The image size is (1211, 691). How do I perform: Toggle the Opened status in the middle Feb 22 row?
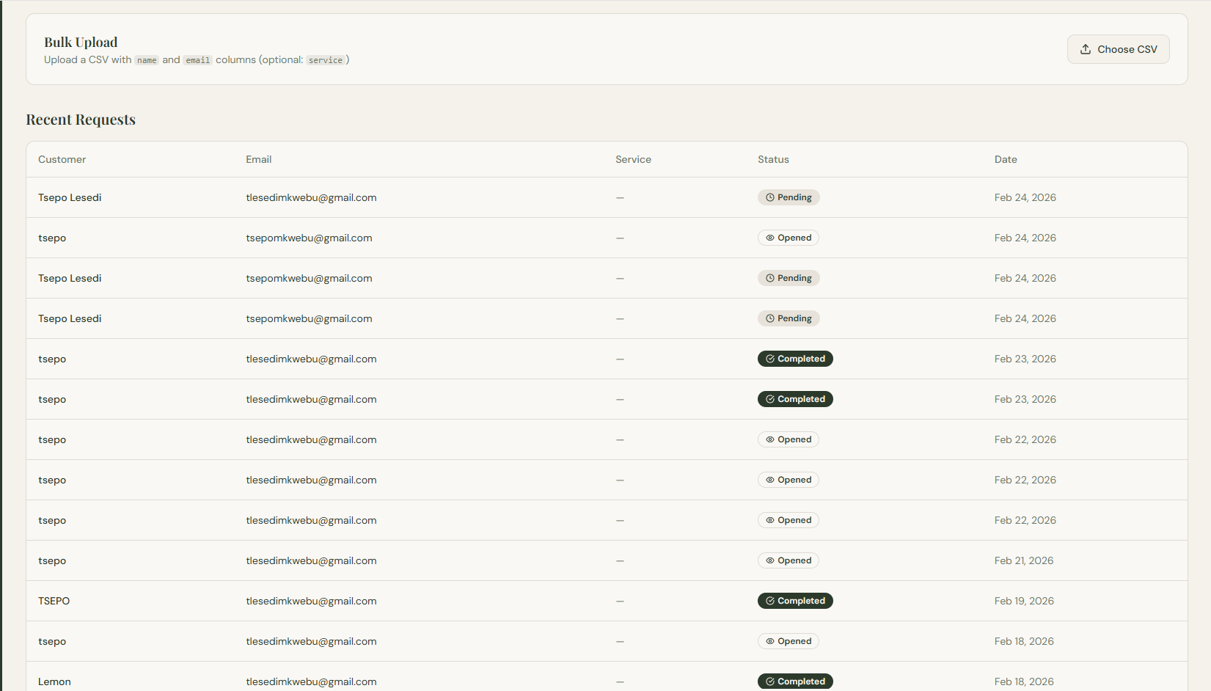pos(788,479)
